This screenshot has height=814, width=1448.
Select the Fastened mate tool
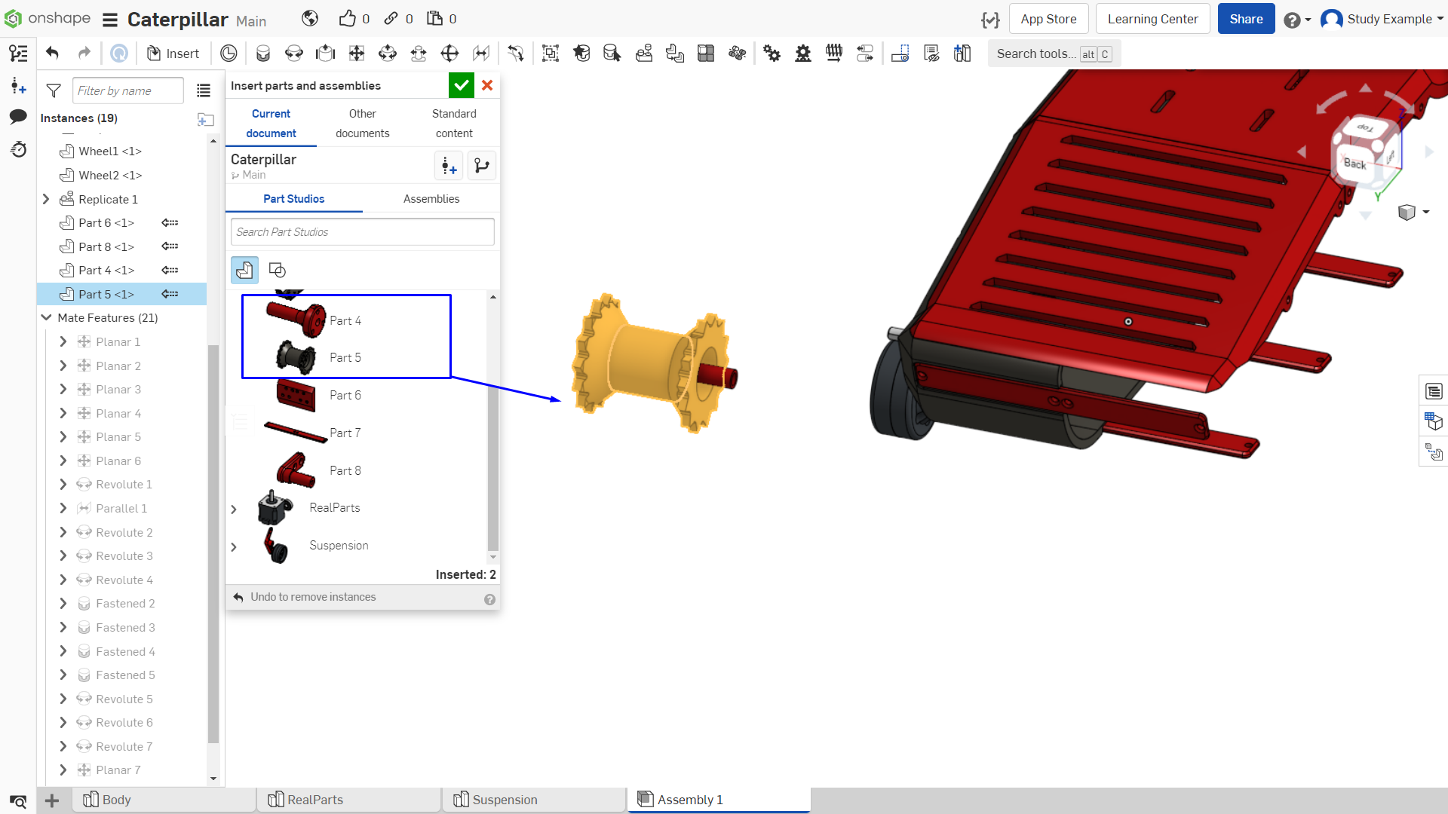pyautogui.click(x=263, y=54)
